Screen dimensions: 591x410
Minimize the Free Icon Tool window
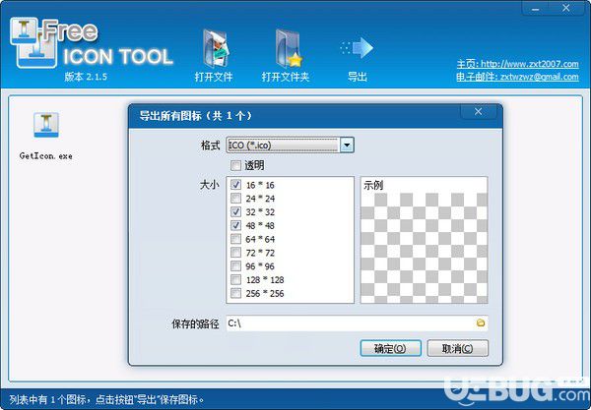point(535,8)
